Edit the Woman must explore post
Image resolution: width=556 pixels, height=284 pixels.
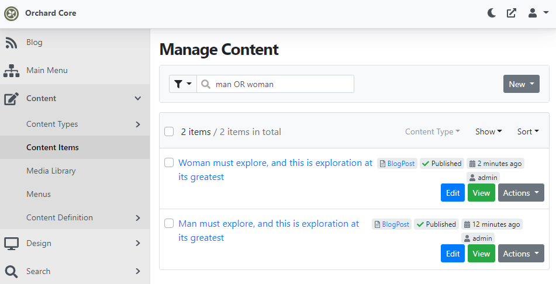click(x=453, y=193)
